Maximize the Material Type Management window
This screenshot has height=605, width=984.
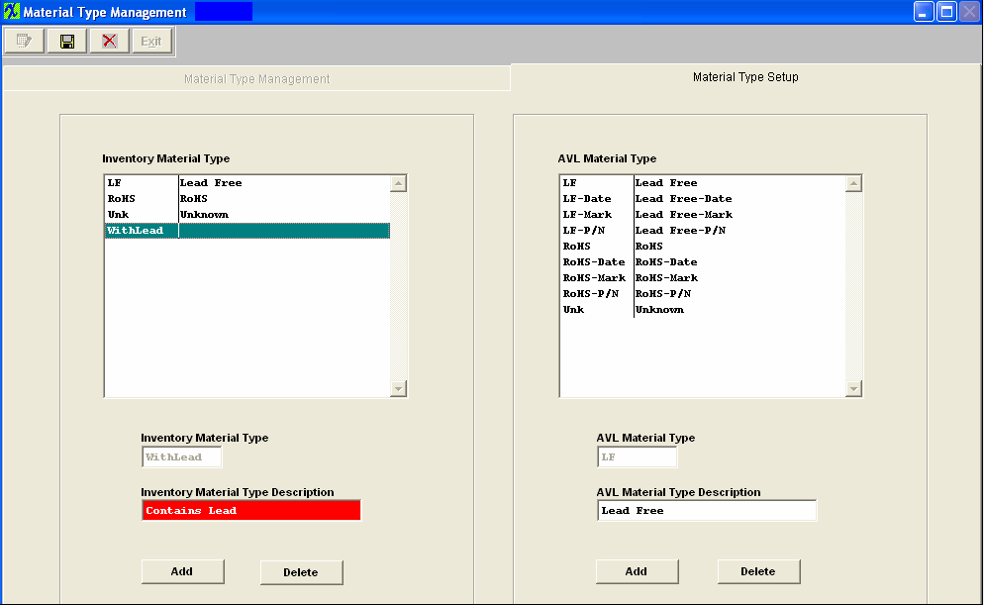(946, 11)
